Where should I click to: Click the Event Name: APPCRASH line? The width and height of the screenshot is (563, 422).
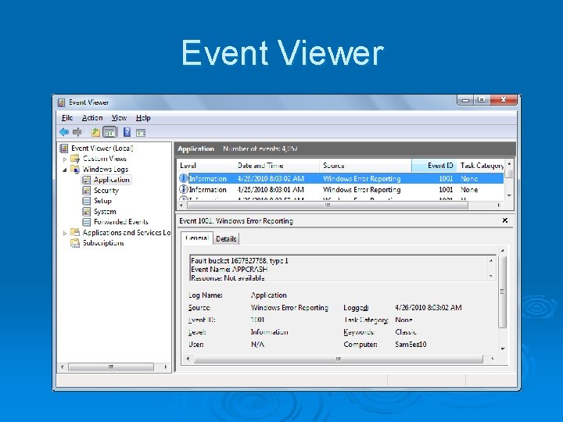coord(229,270)
